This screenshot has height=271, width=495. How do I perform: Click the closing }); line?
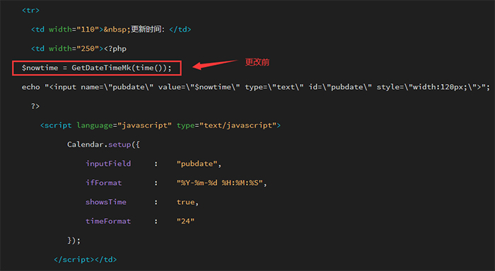coord(74,241)
